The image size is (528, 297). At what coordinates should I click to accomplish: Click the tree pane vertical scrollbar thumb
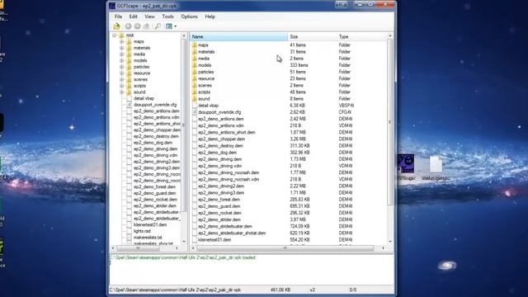[183, 125]
